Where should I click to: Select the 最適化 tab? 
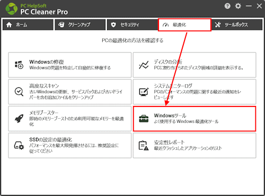pos(184,25)
